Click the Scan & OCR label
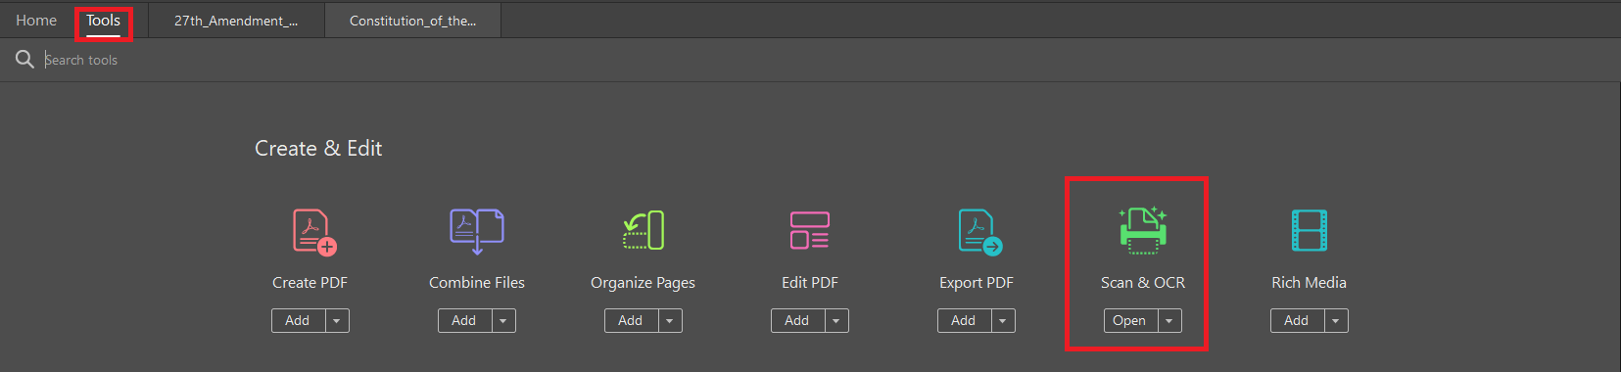Screen dimensions: 1621x372 tap(1143, 282)
